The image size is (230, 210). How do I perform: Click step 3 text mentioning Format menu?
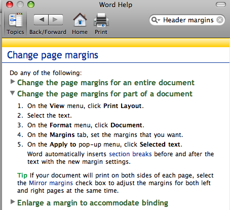click(86, 125)
